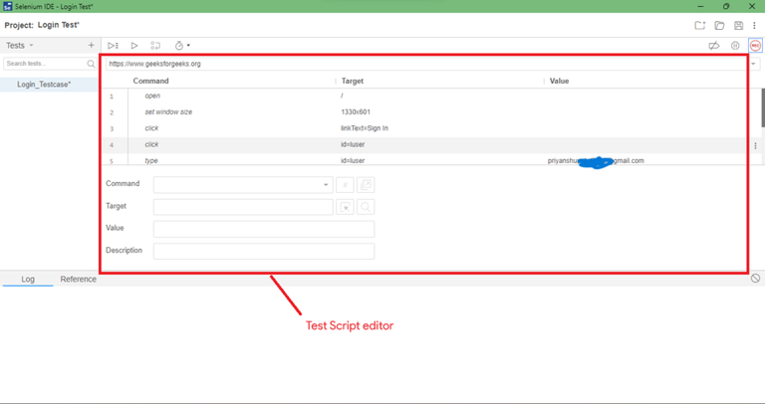Clear the log icon

[755, 279]
